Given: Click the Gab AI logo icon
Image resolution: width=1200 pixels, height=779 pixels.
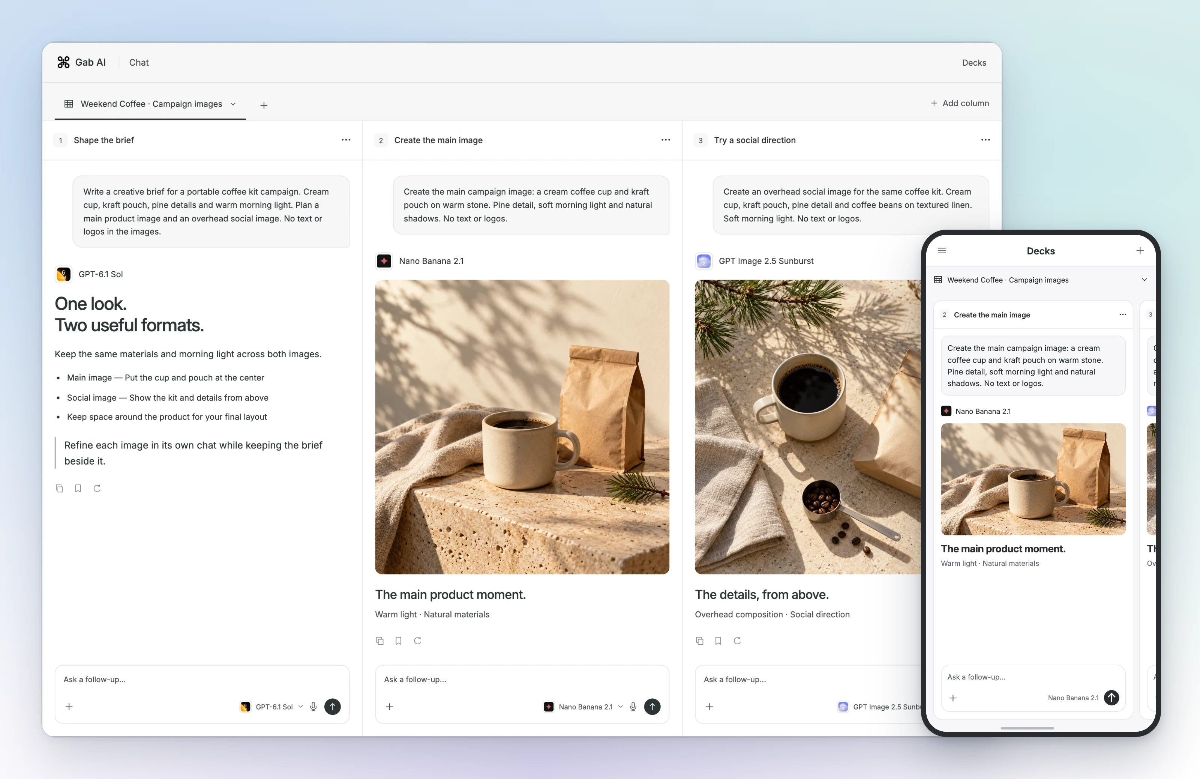Looking at the screenshot, I should point(63,62).
